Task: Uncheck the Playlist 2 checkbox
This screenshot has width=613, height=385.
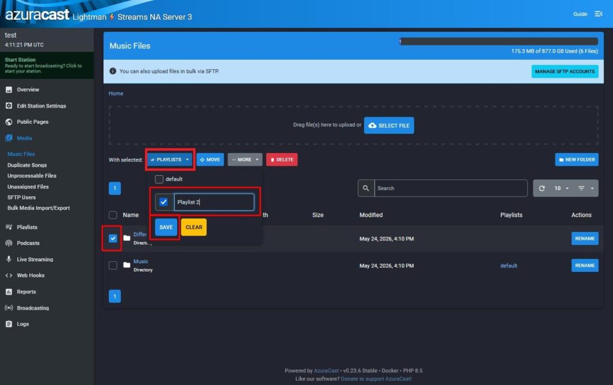Action: click(x=163, y=202)
